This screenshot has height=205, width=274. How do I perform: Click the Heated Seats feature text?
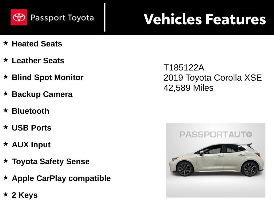point(37,44)
